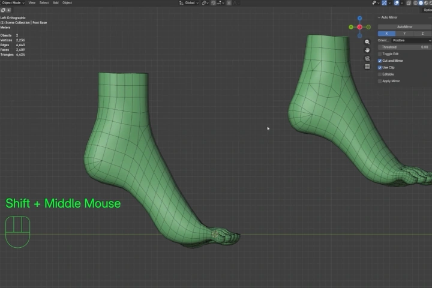Uncheck the Use Clip checkbox
The height and width of the screenshot is (288, 432).
[x=380, y=68]
